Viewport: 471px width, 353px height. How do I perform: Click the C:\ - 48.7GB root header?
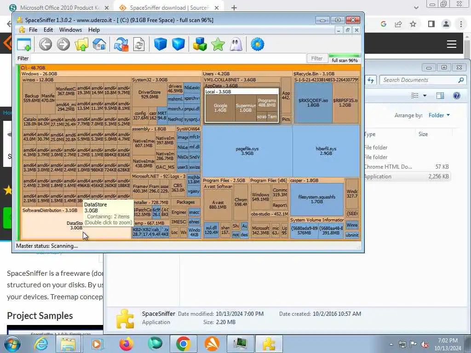tap(190, 68)
